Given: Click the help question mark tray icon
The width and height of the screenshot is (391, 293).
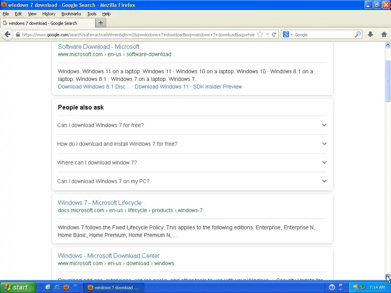Looking at the screenshot, I should coord(332,287).
